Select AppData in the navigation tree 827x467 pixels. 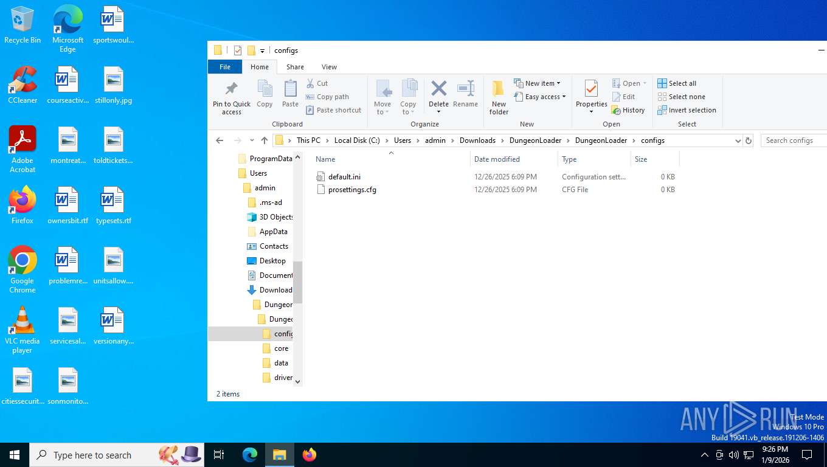click(268, 232)
